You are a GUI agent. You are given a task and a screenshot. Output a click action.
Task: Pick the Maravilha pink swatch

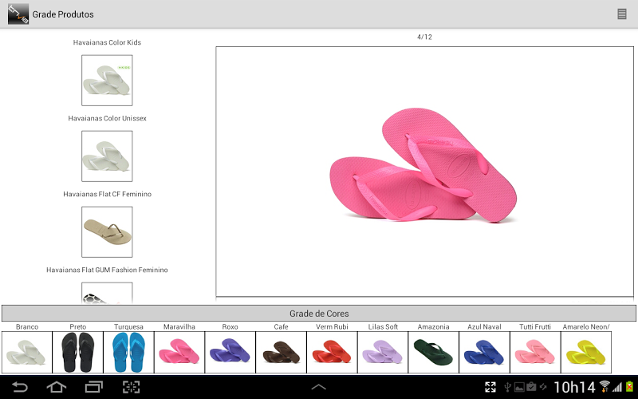179,352
